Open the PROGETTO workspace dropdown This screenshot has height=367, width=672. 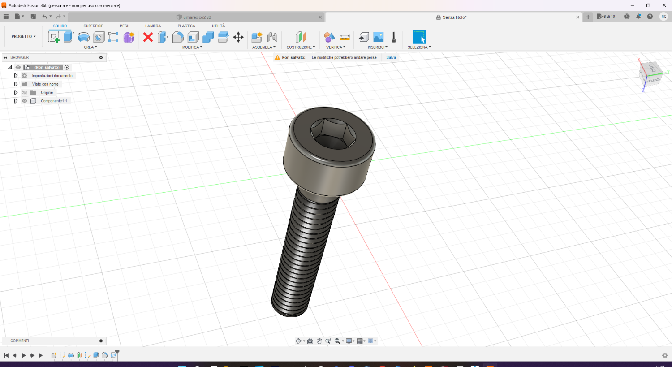(24, 36)
